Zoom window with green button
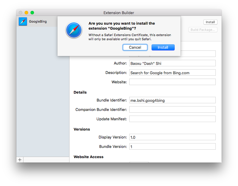Screen dimensions: 238x186 click(32, 13)
